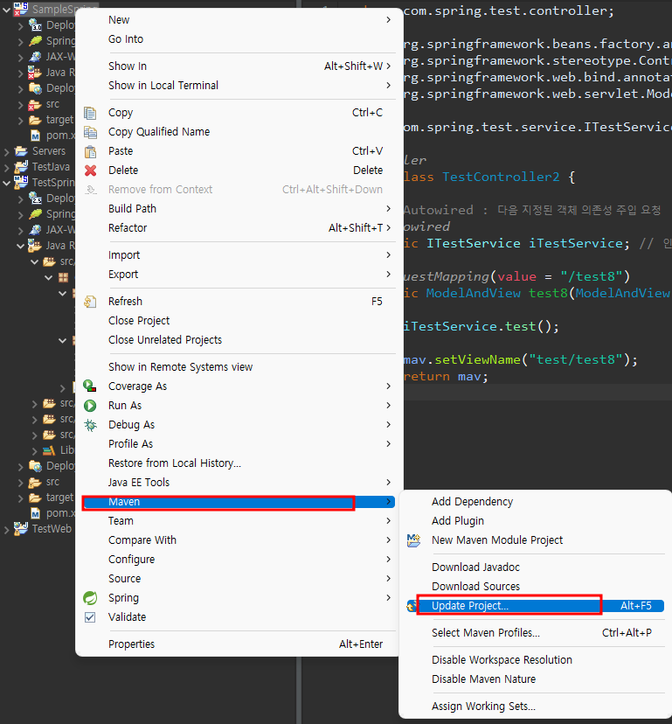The width and height of the screenshot is (672, 724).
Task: Click TestController2 class name in editor
Action: (x=501, y=177)
